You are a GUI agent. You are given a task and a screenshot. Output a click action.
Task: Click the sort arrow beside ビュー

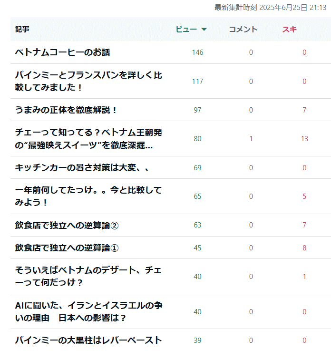click(x=204, y=29)
